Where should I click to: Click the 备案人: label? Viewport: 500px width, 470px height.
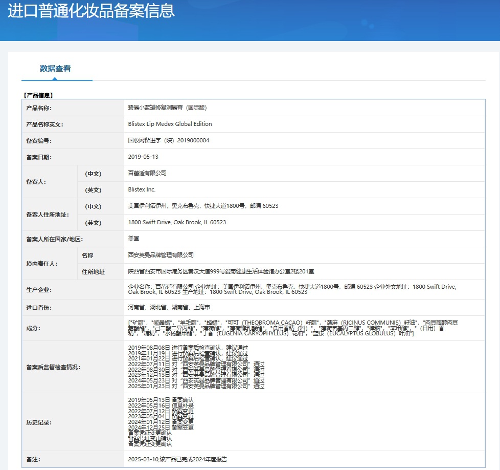36,182
